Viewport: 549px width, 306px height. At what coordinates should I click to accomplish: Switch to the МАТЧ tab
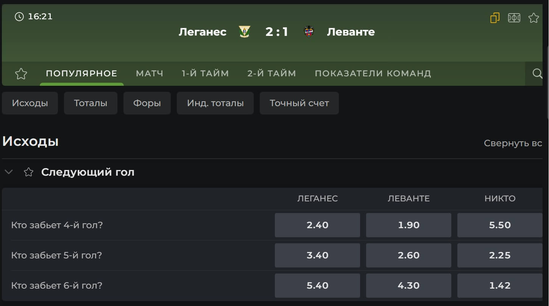(x=150, y=73)
